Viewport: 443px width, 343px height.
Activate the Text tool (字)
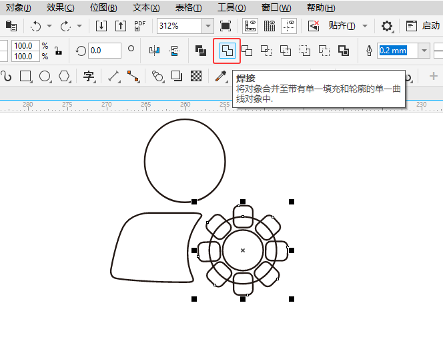click(88, 75)
